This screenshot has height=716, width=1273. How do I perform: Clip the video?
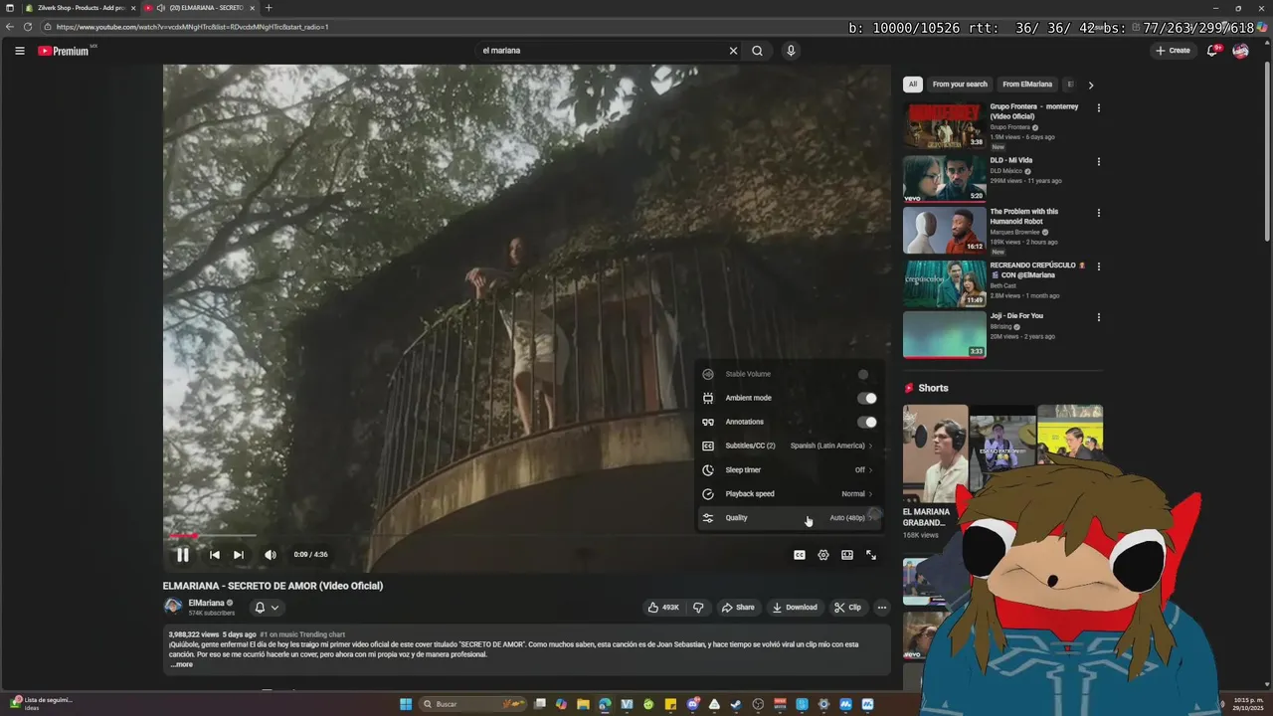click(848, 608)
